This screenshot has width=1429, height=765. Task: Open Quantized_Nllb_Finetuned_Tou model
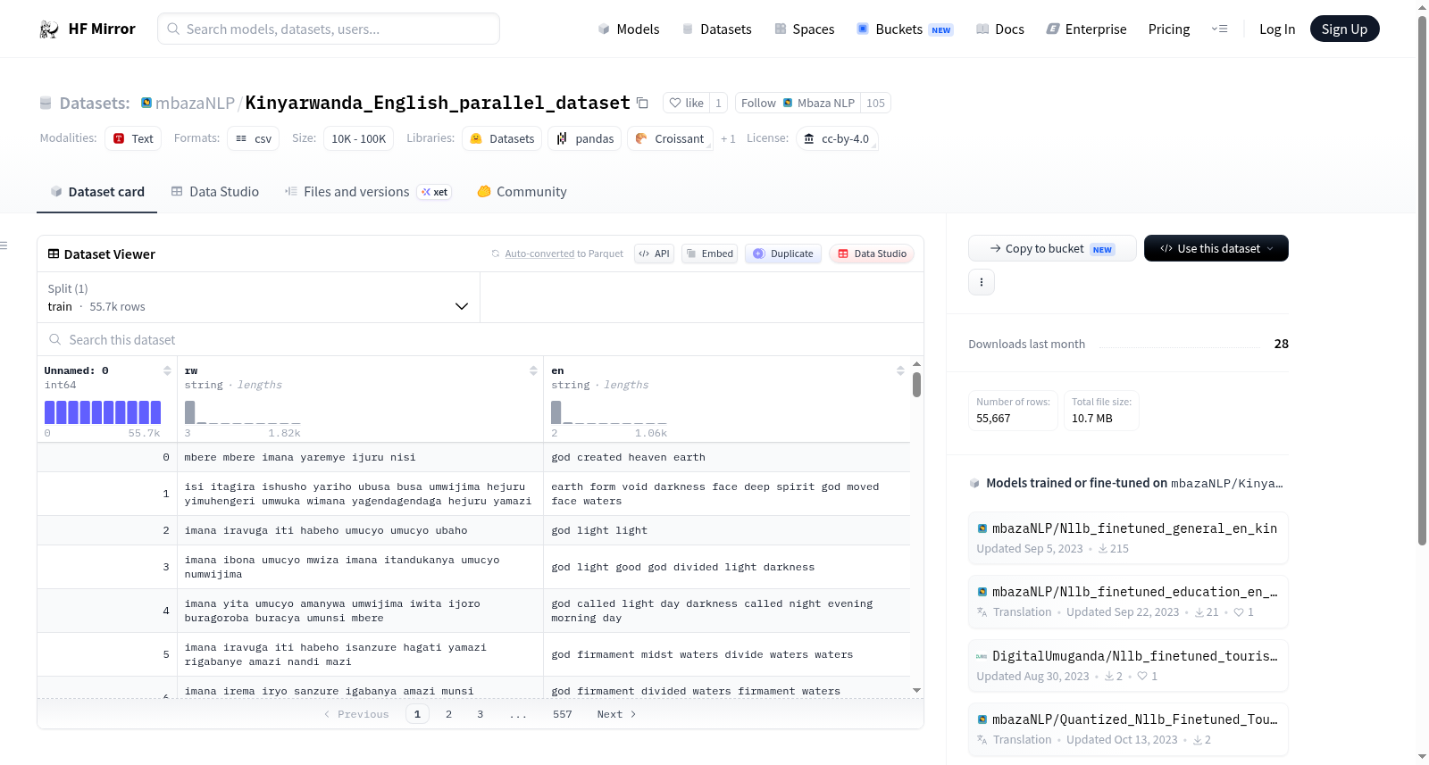(x=1128, y=728)
